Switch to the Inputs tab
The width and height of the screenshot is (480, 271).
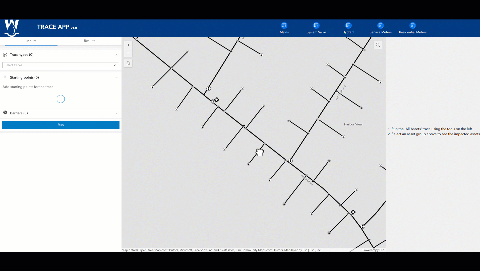click(x=31, y=41)
